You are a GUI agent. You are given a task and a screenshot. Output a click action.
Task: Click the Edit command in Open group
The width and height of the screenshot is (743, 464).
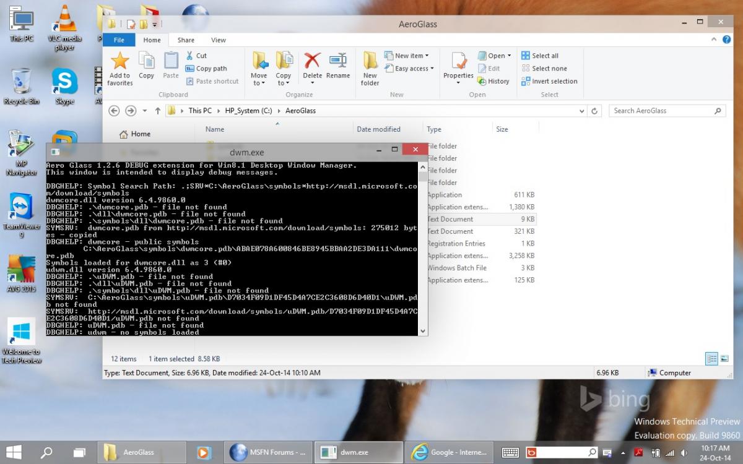(489, 69)
